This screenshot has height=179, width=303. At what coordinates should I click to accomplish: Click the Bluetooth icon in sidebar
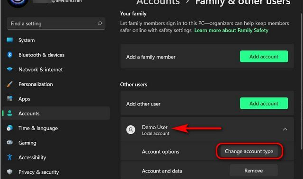coord(9,55)
